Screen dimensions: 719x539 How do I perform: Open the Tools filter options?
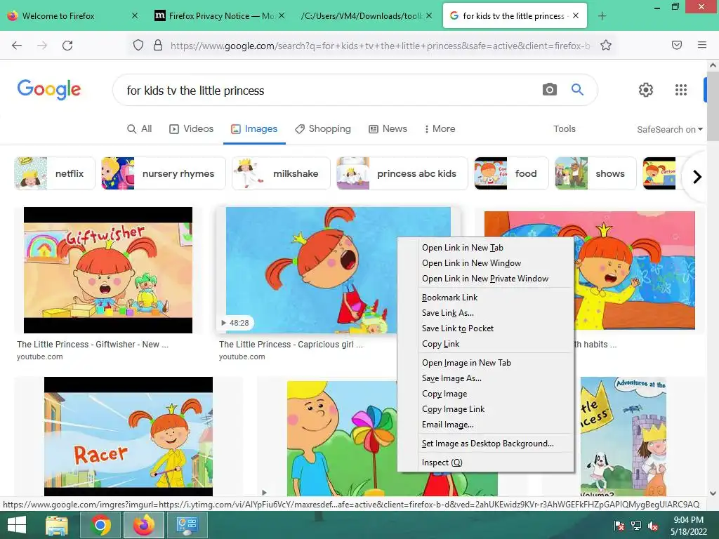564,129
